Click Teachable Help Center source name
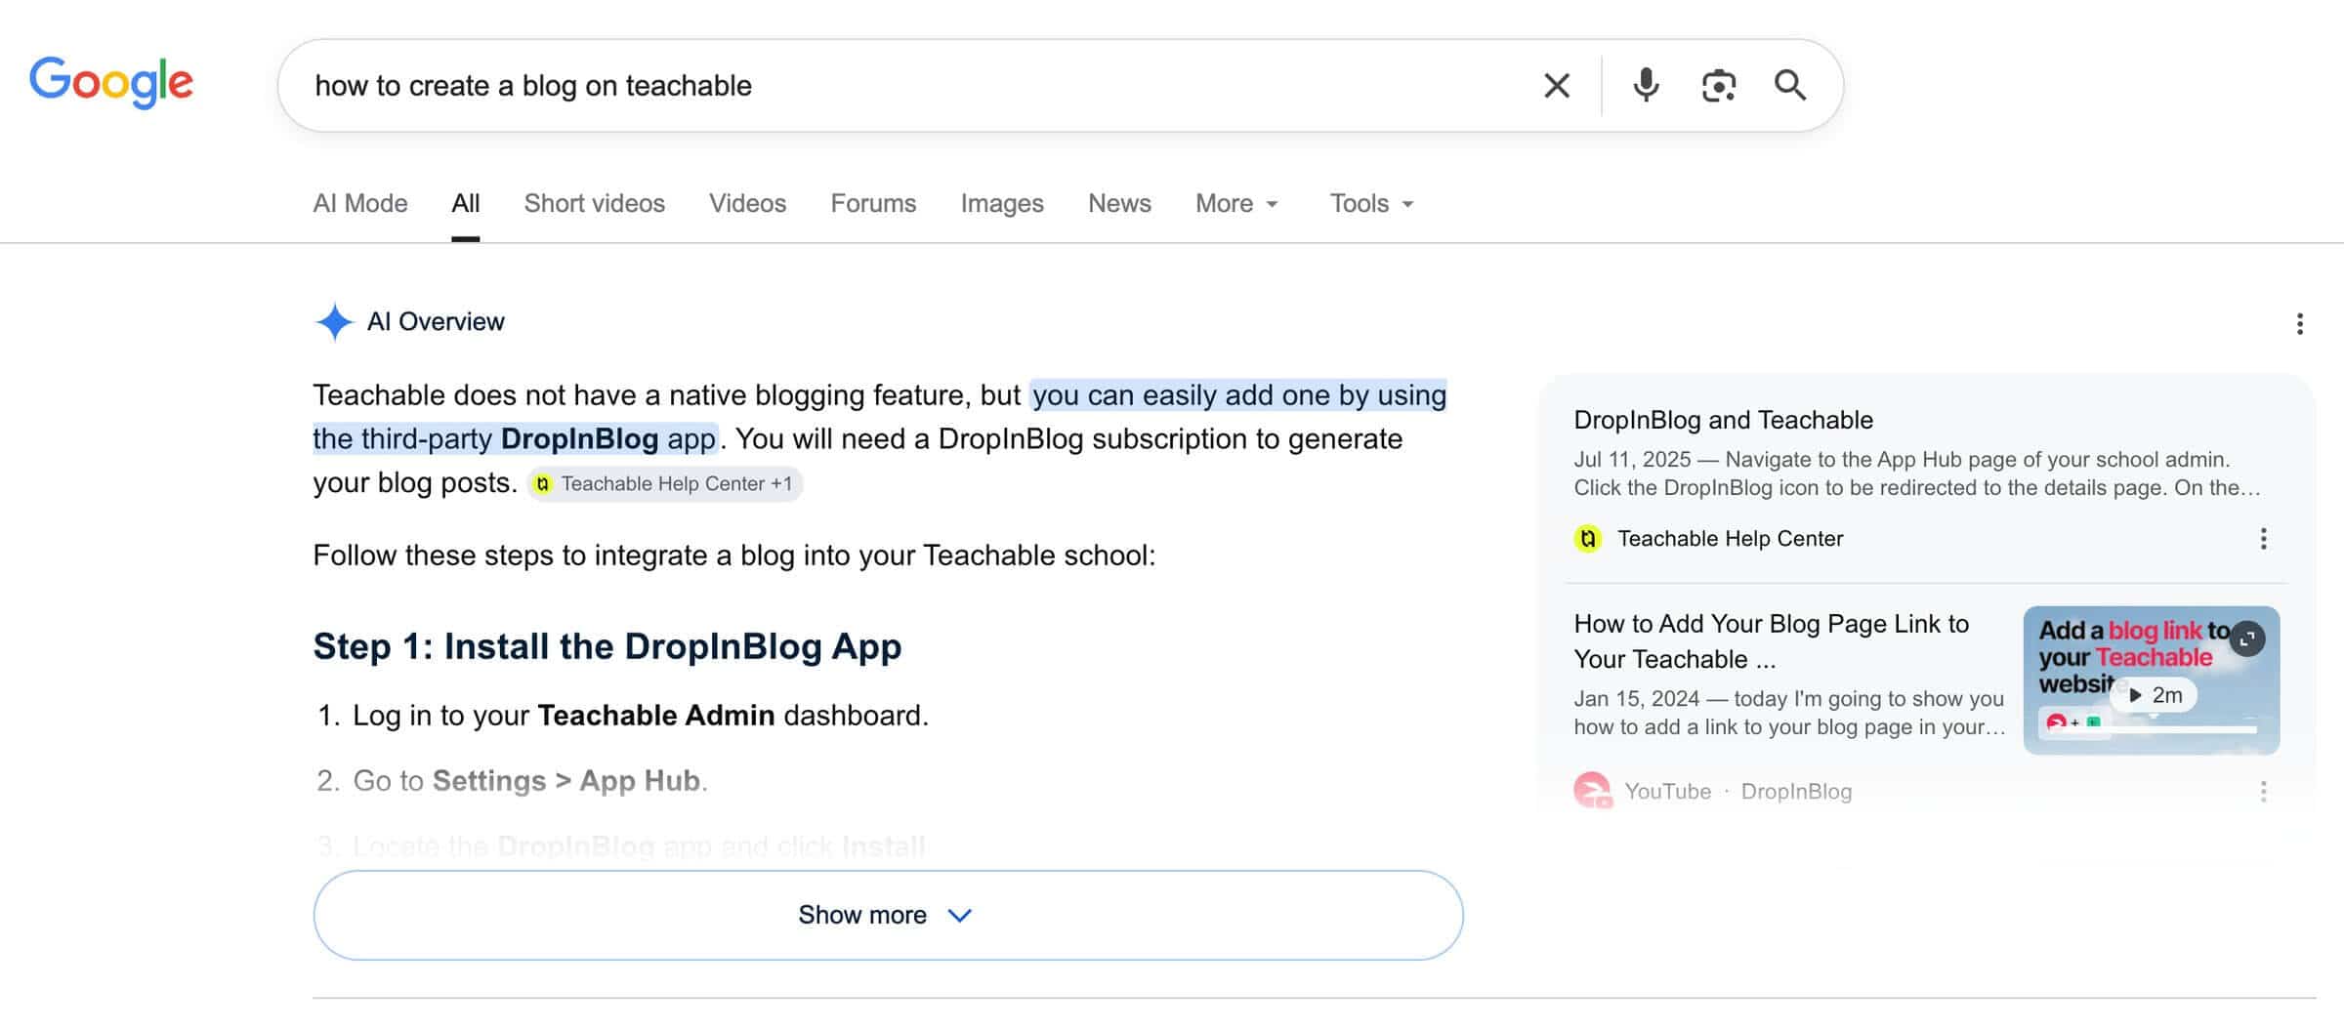 (1730, 539)
